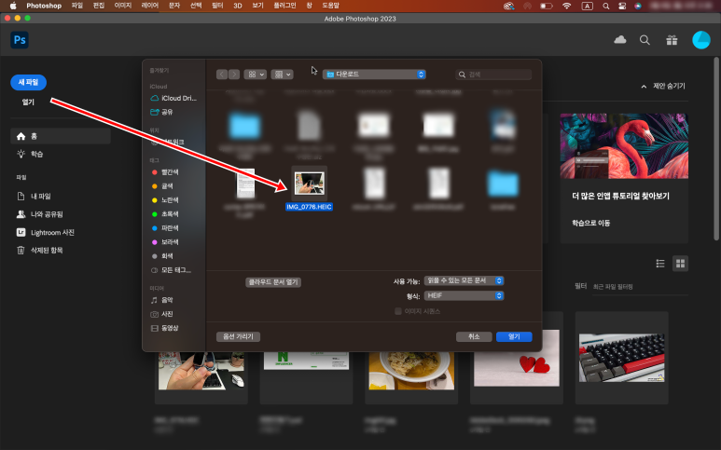Open the flamingo tutorial card image
The height and width of the screenshot is (450, 721).
pyautogui.click(x=624, y=146)
